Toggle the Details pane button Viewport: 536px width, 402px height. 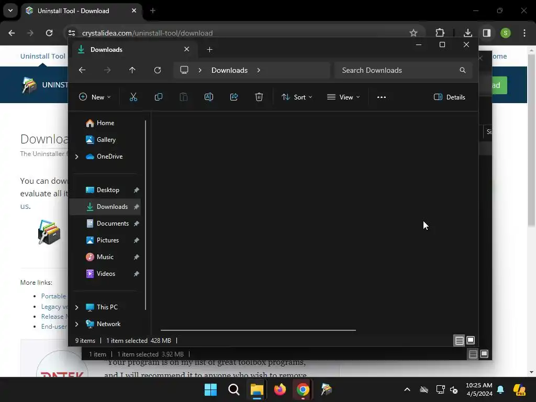coord(450,97)
